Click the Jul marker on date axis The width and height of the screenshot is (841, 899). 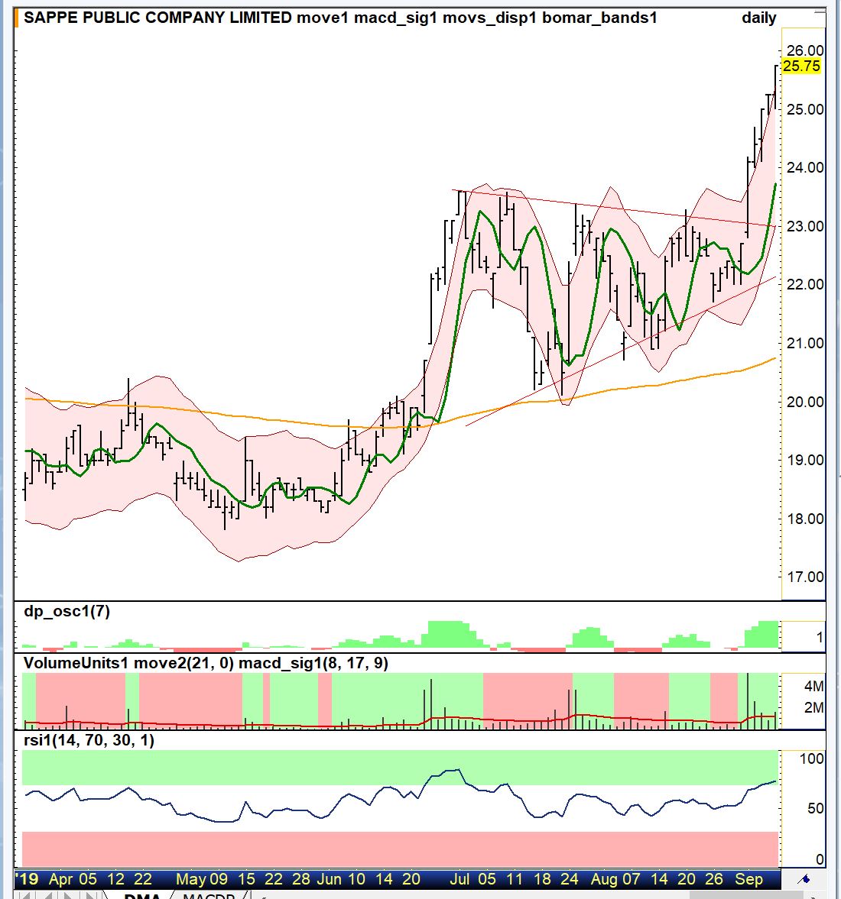[x=459, y=879]
